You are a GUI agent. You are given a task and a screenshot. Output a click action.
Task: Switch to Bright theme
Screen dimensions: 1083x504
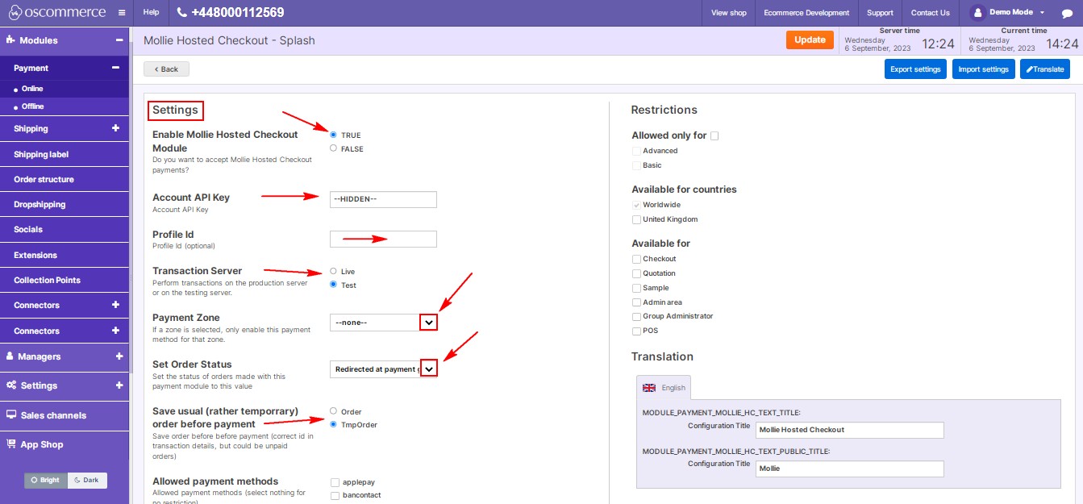click(x=46, y=480)
